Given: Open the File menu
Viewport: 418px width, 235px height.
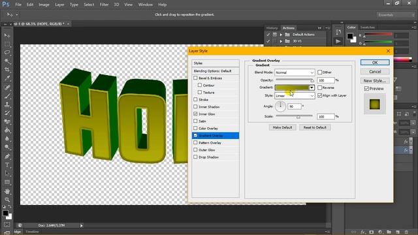Looking at the screenshot, I should point(18,5).
